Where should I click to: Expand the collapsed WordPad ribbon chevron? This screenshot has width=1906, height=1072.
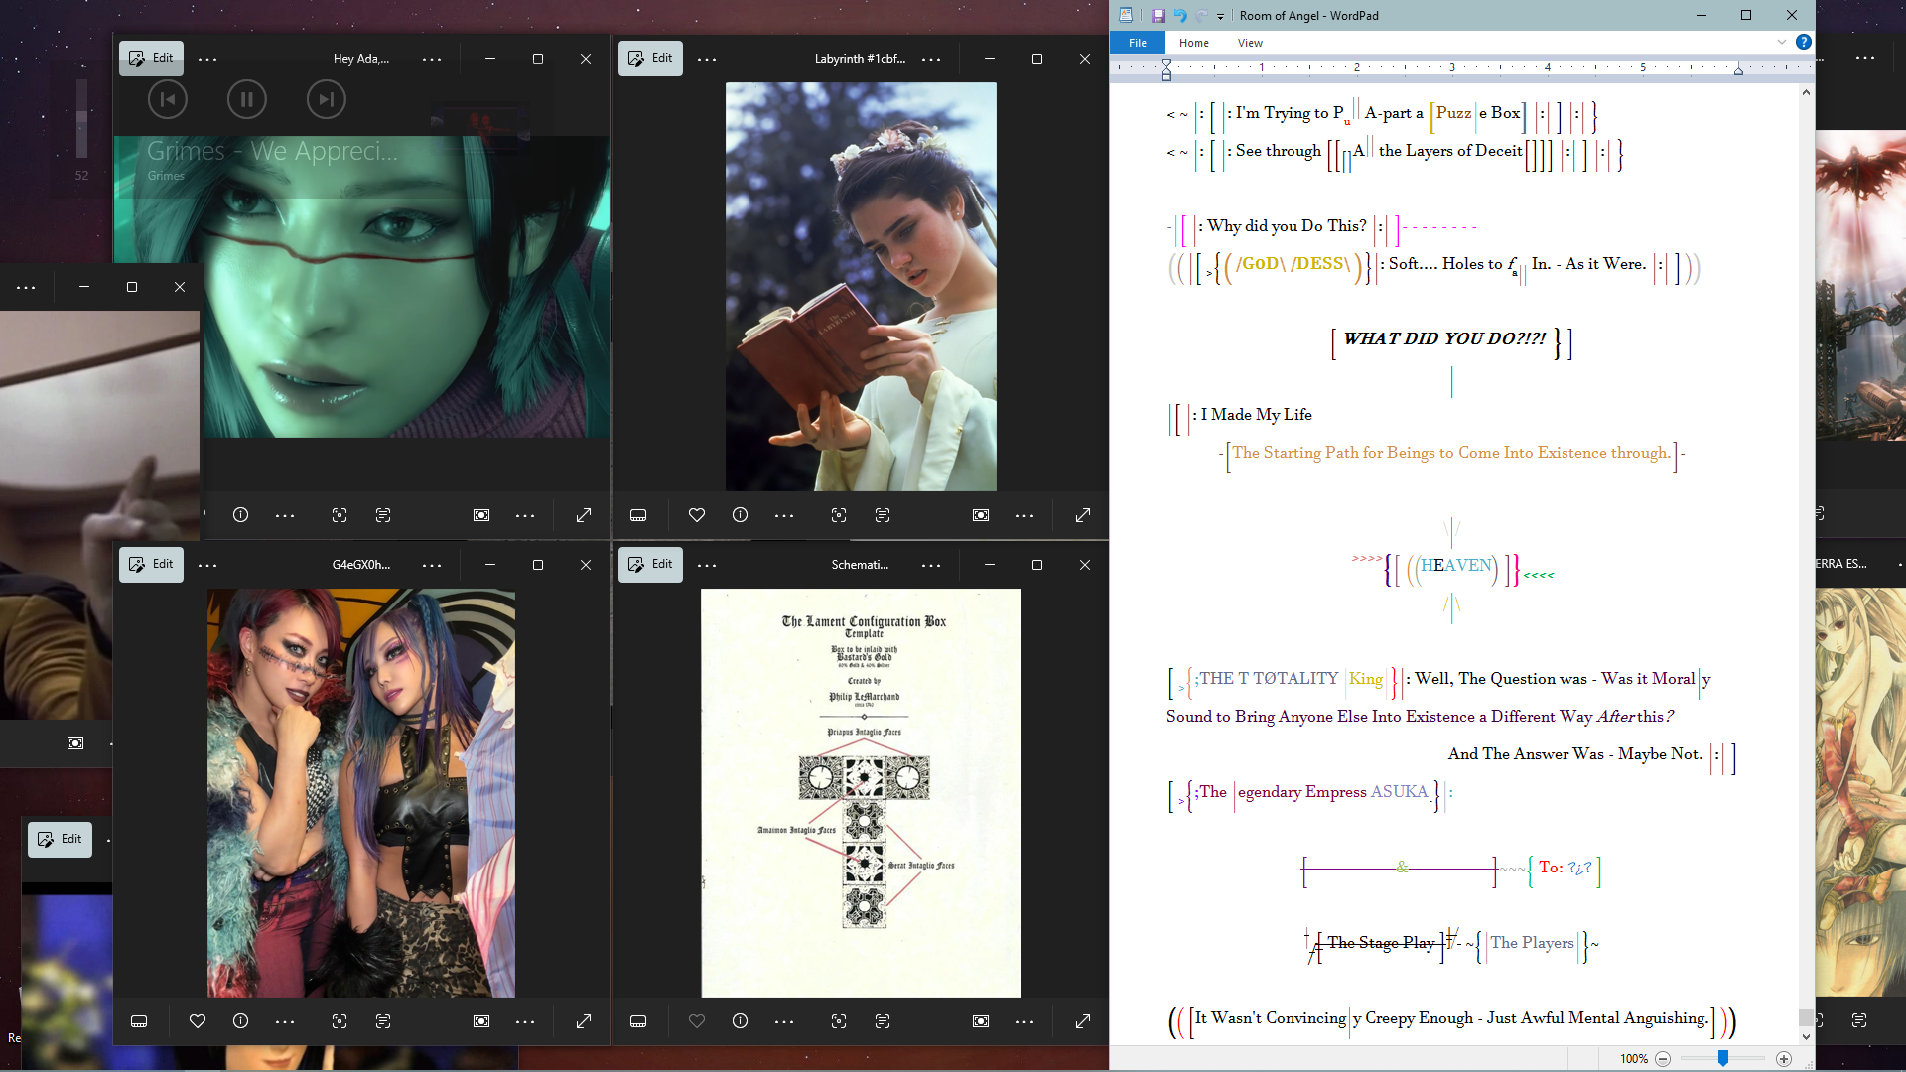click(1782, 42)
